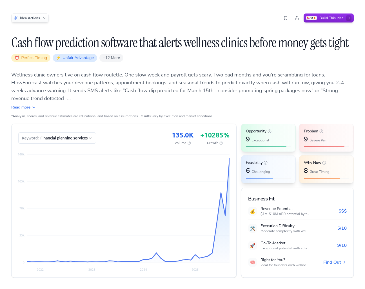Click the Opportunity score info icon
Viewport: 365px width, 289px height.
[x=270, y=131]
